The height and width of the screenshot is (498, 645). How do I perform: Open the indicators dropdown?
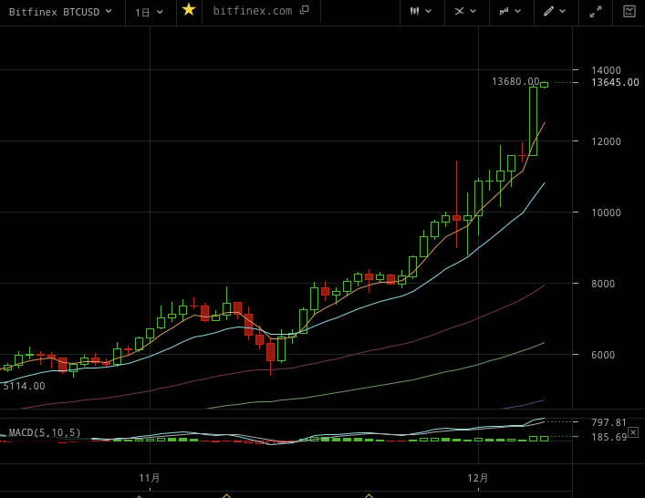pos(510,11)
